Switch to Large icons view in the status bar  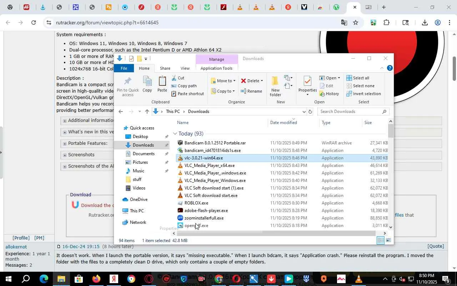tap(388, 241)
